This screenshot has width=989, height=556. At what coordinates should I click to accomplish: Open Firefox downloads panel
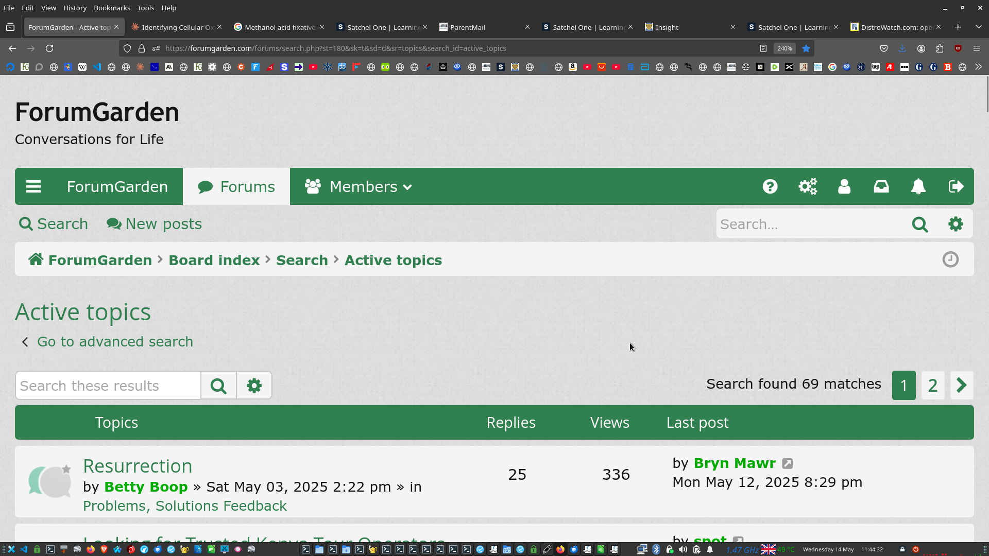coord(902,48)
